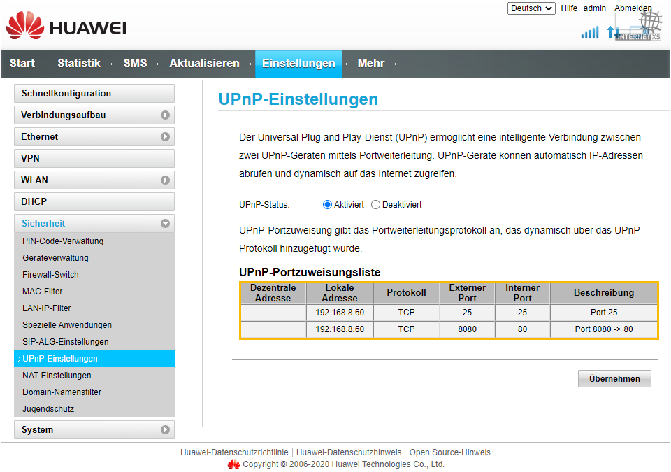Open the Statistik tab
The width and height of the screenshot is (671, 472).
(x=79, y=64)
